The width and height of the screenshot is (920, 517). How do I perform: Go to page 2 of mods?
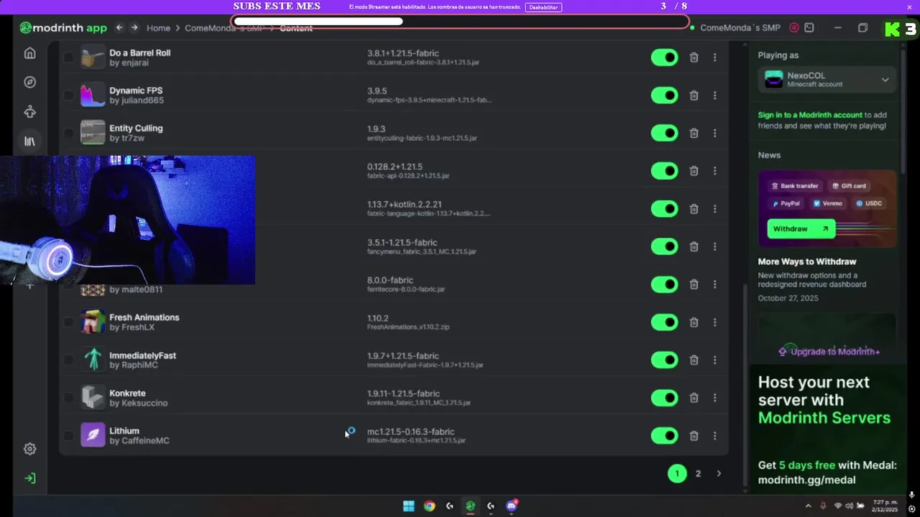[x=698, y=473]
